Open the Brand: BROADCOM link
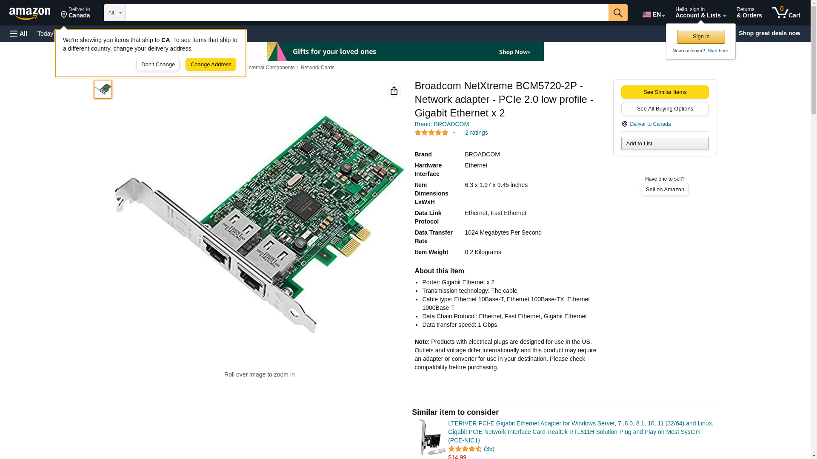Image resolution: width=817 pixels, height=459 pixels. 441,124
